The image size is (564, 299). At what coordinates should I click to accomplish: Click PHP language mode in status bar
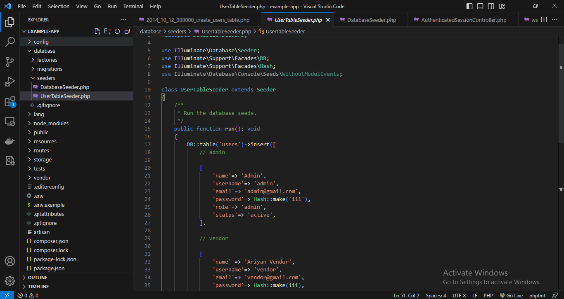488,295
